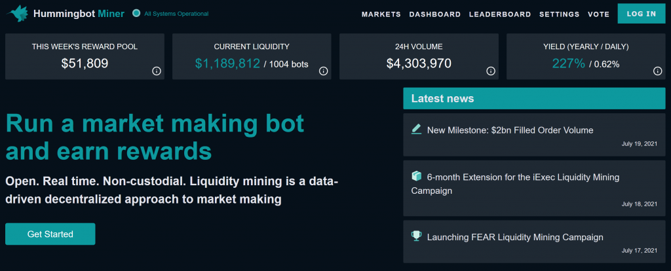Go to the Dashboard page
This screenshot has height=271, width=671.
tap(435, 14)
